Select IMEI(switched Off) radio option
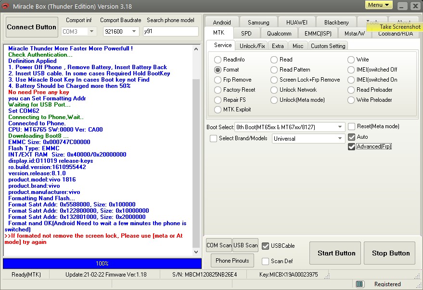Image resolution: width=423 pixels, height=290 pixels. click(351, 70)
